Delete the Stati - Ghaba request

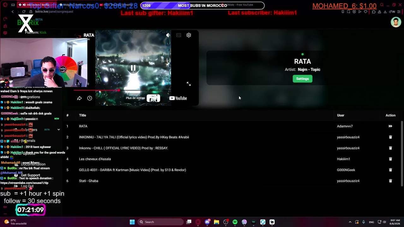[390, 181]
